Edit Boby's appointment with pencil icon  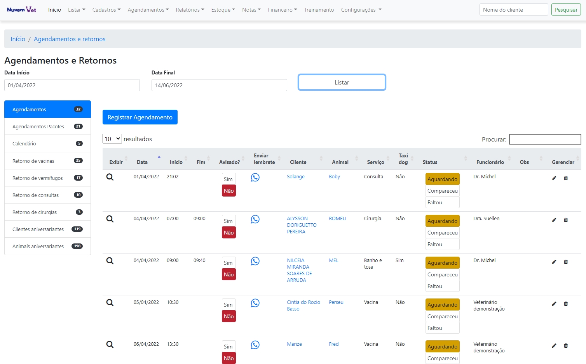tap(554, 178)
